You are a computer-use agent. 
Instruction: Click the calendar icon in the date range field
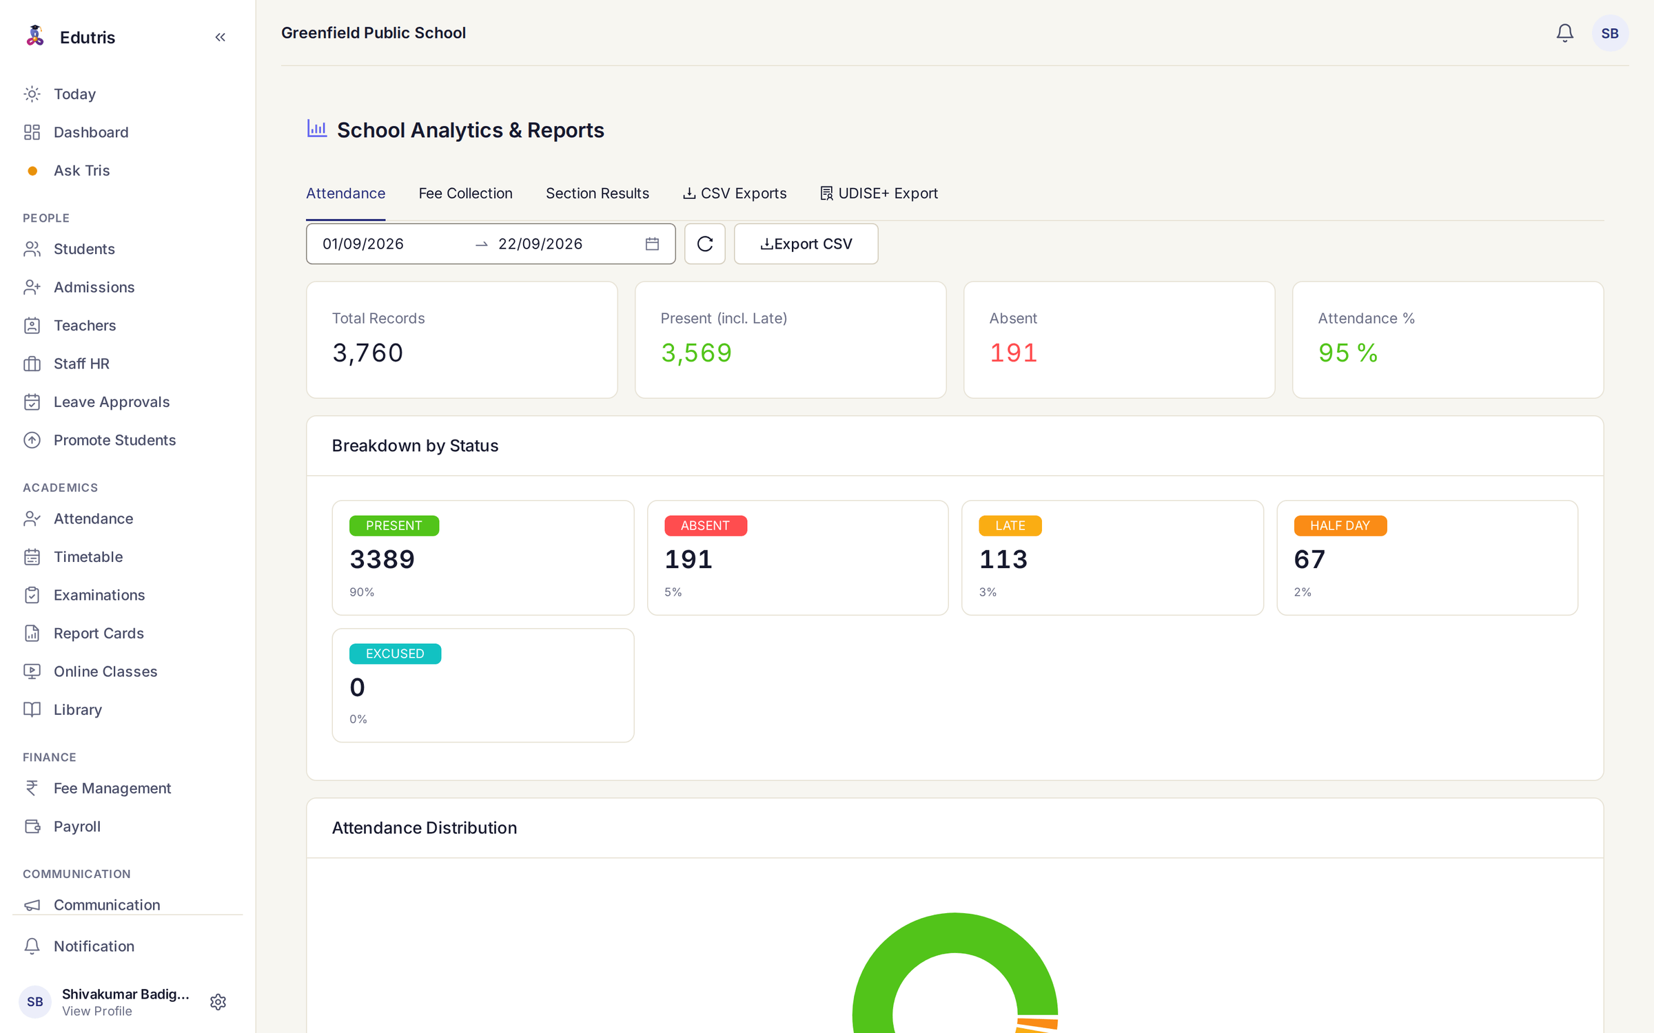652,244
